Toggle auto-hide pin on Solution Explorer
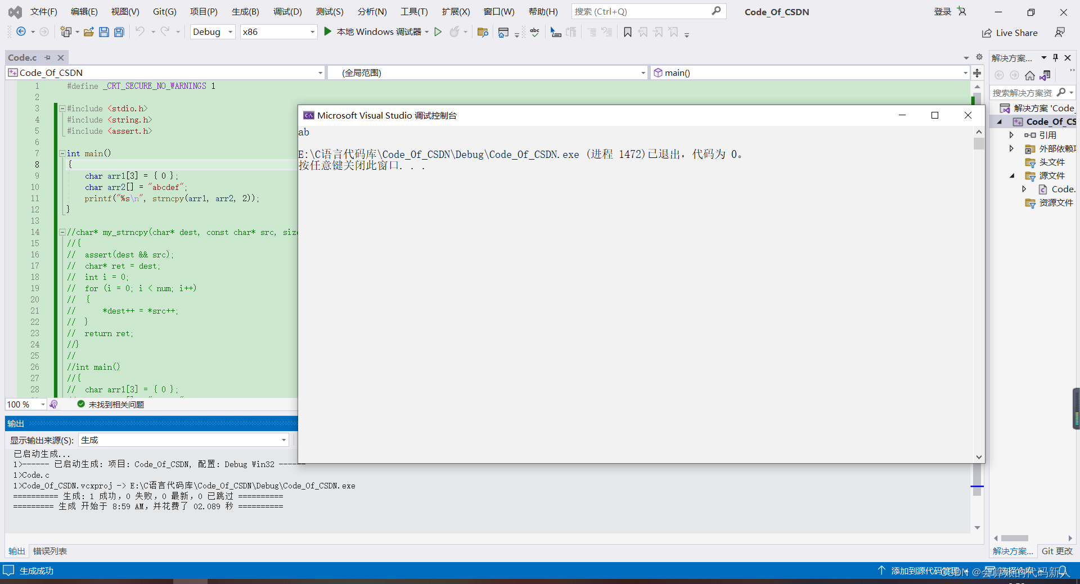The height and width of the screenshot is (584, 1080). point(1056,57)
